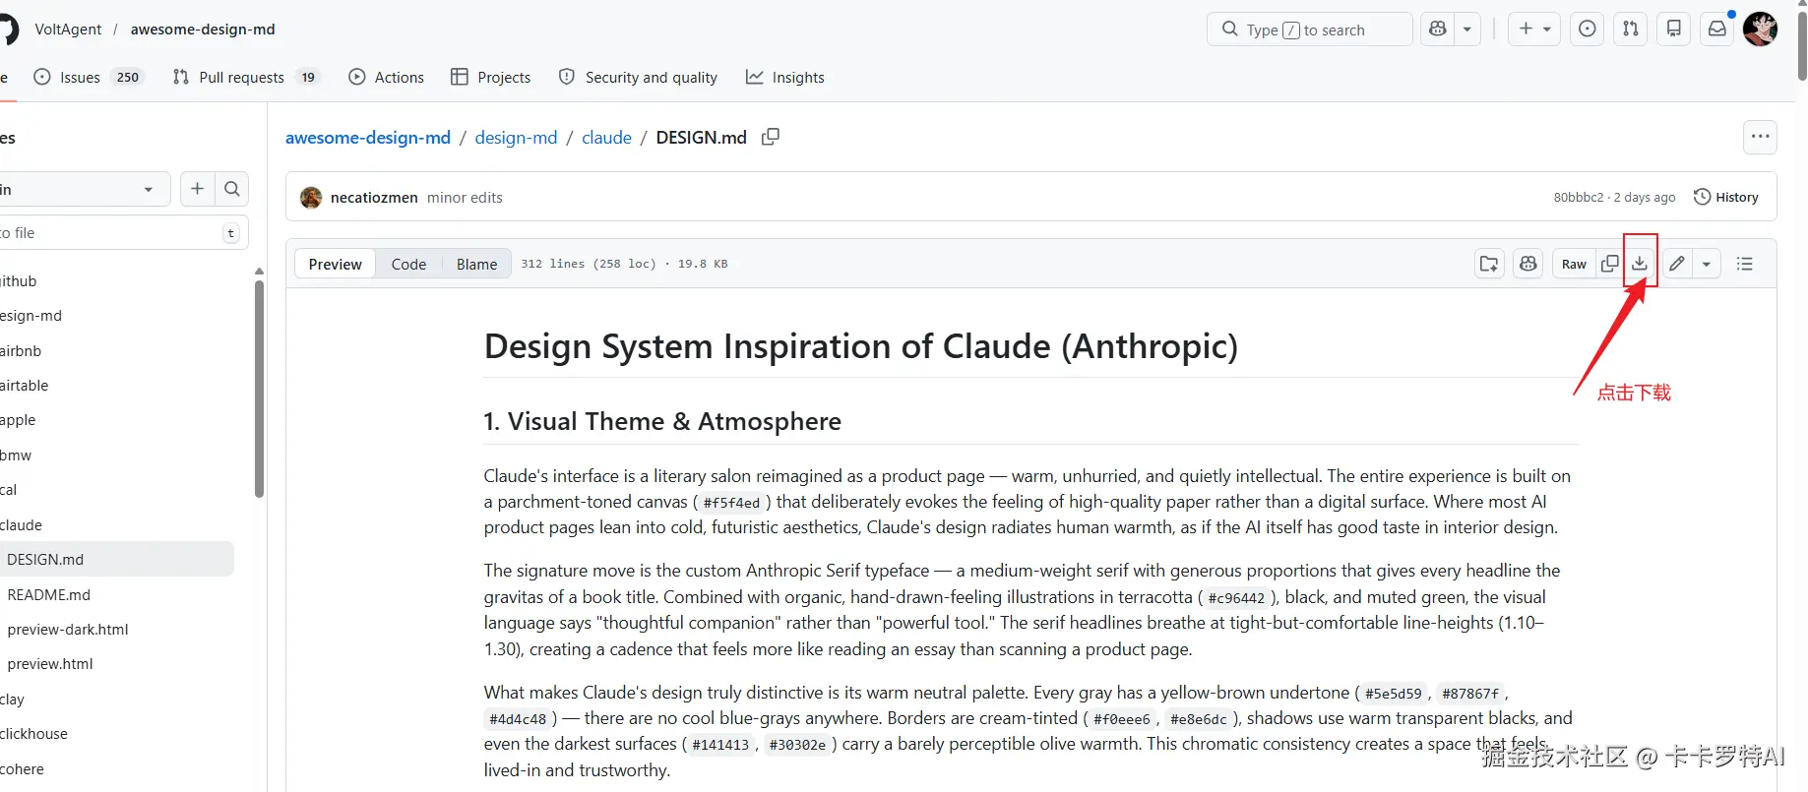Open preview.html in the file tree
The image size is (1808, 792).
(x=50, y=664)
